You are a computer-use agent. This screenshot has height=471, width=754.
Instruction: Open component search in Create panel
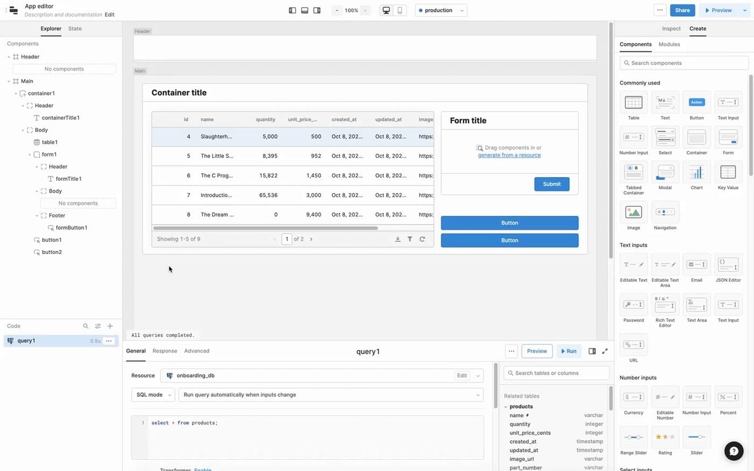[x=683, y=63]
